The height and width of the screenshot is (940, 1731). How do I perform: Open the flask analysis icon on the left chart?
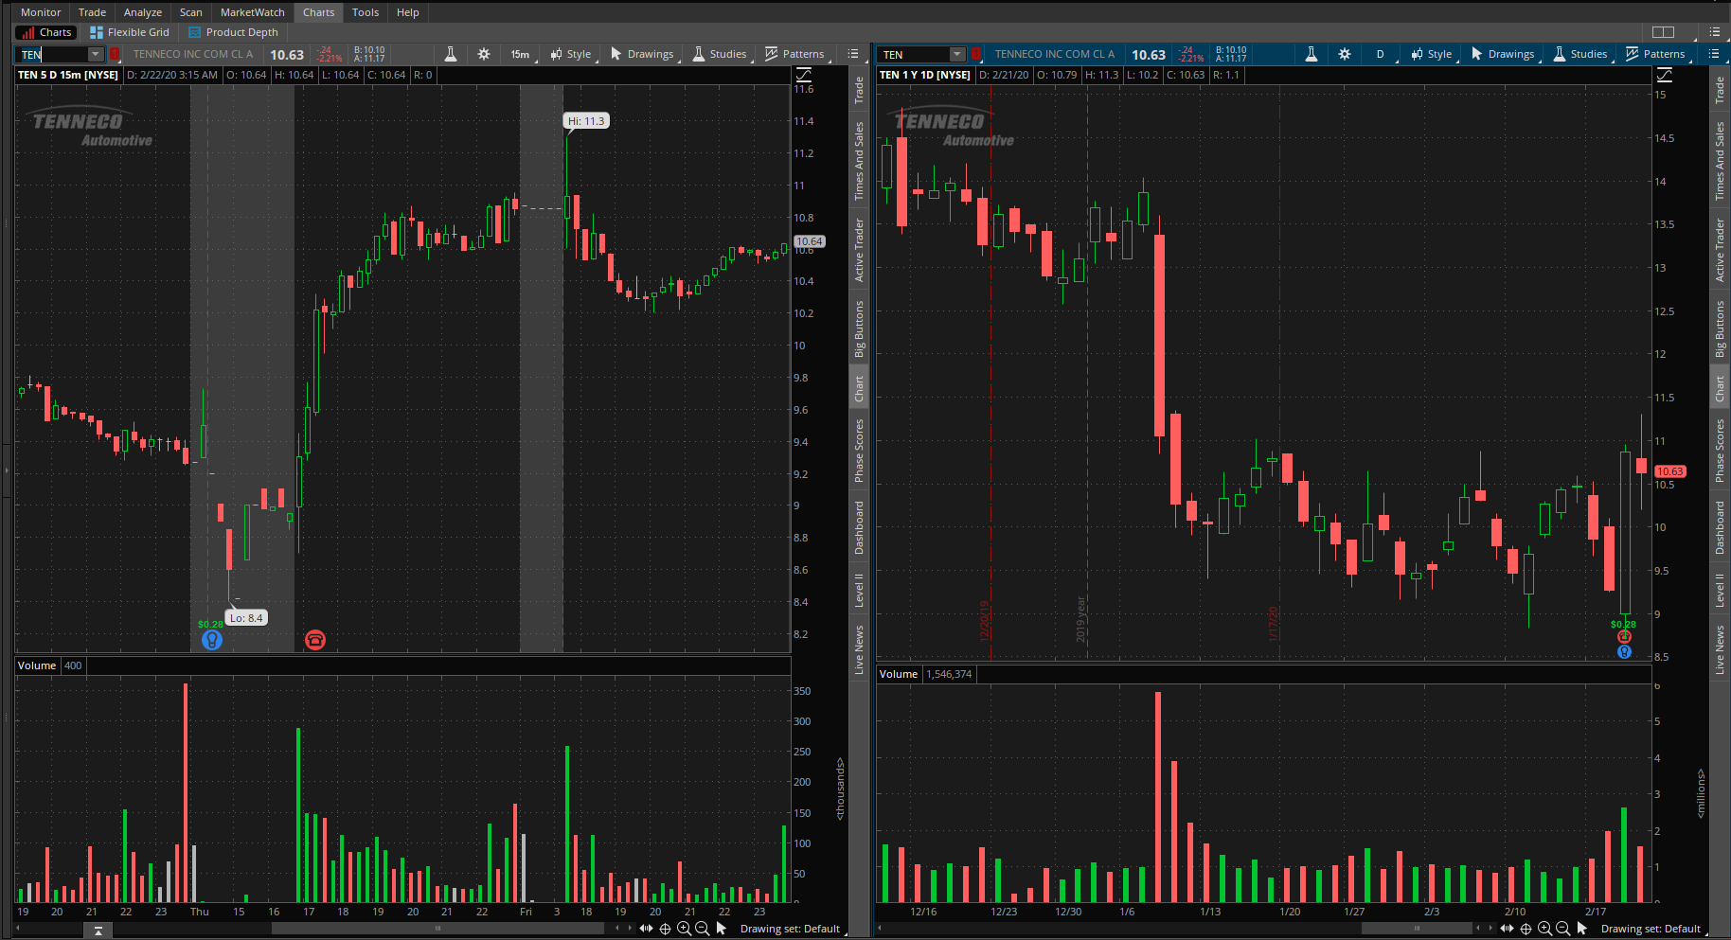[451, 54]
